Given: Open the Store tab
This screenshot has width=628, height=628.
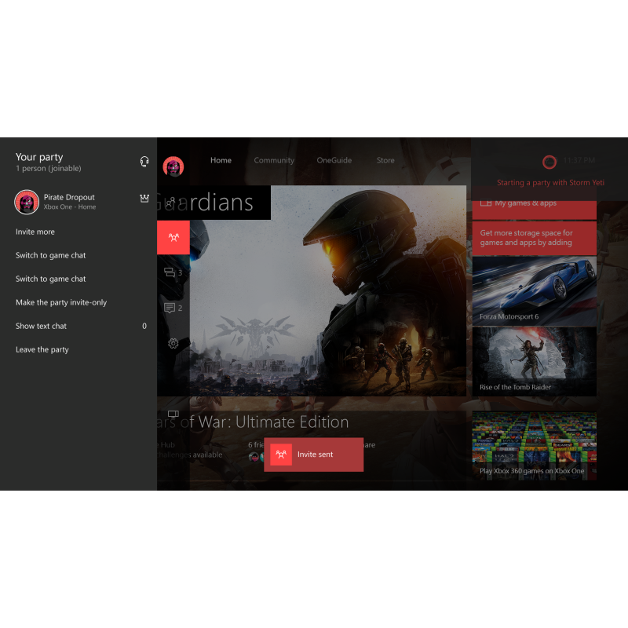Looking at the screenshot, I should 385,160.
